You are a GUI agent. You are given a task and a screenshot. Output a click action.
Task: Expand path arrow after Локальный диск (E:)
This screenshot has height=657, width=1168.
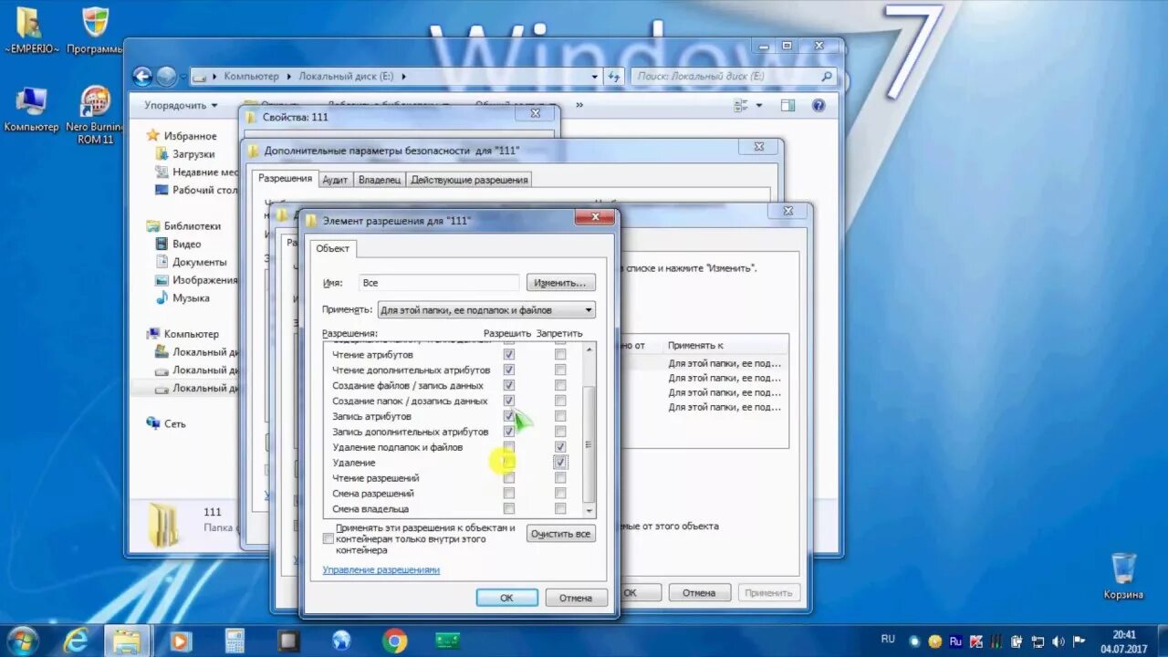403,77
